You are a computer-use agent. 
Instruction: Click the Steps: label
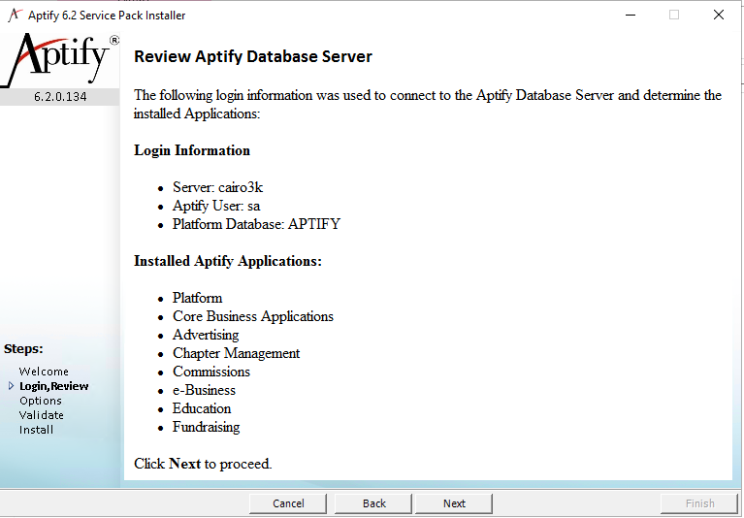[23, 349]
